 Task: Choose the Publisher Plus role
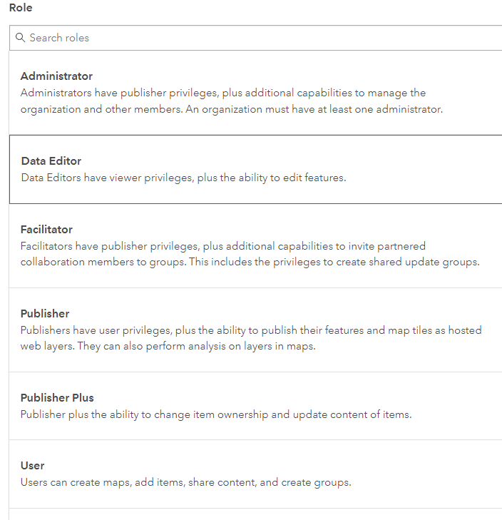click(57, 398)
